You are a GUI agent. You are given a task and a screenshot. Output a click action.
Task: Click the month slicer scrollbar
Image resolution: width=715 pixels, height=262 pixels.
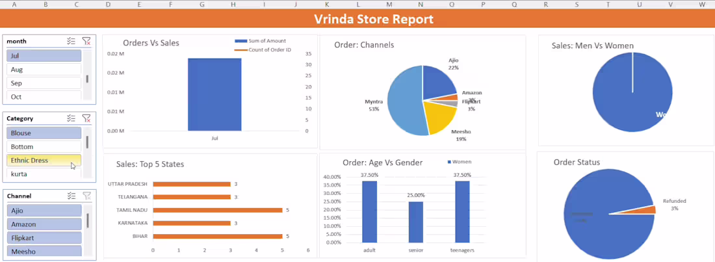click(87, 79)
